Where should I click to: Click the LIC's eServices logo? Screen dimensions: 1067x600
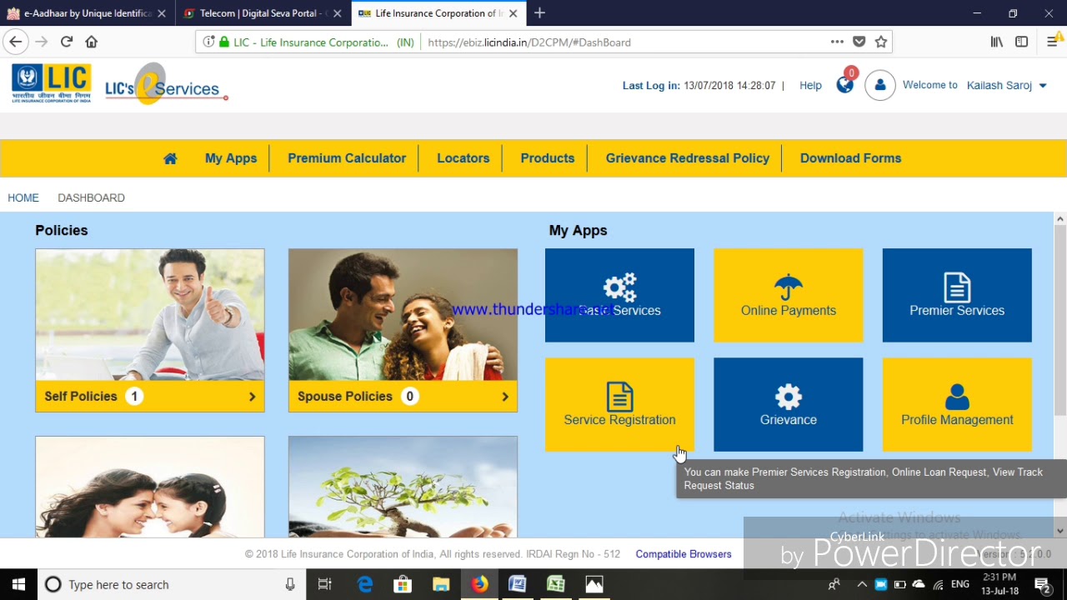pos(166,85)
